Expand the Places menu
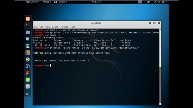This screenshot has height=108, width=193. pyautogui.click(x=47, y=2)
